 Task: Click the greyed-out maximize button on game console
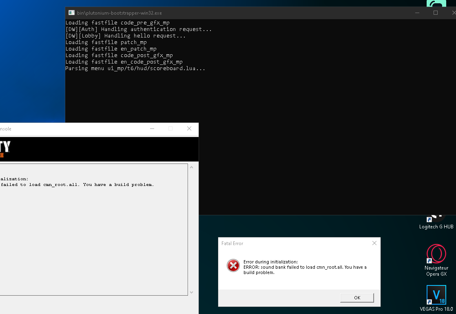pos(170,128)
